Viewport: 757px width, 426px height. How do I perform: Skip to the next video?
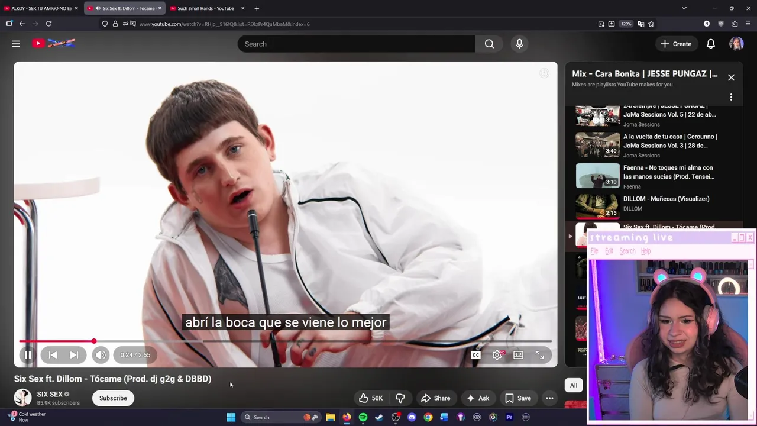point(74,355)
